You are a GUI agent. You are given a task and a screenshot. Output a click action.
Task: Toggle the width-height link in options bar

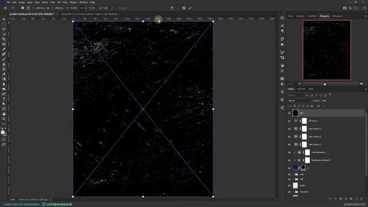click(82, 8)
